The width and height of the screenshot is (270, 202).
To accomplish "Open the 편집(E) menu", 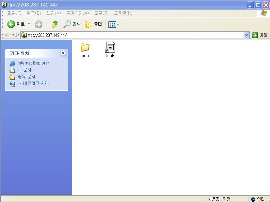I will click(x=34, y=13).
